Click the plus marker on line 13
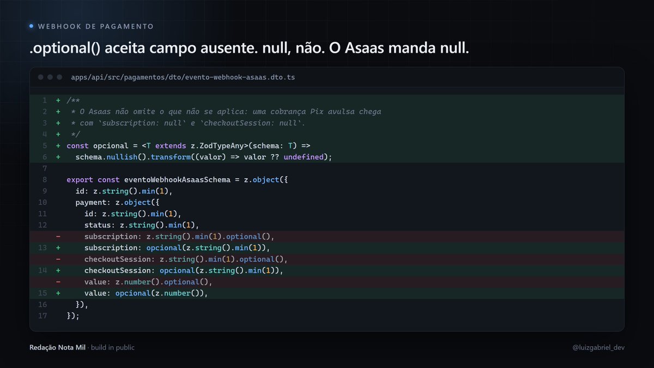This screenshot has width=654, height=368. [58, 248]
